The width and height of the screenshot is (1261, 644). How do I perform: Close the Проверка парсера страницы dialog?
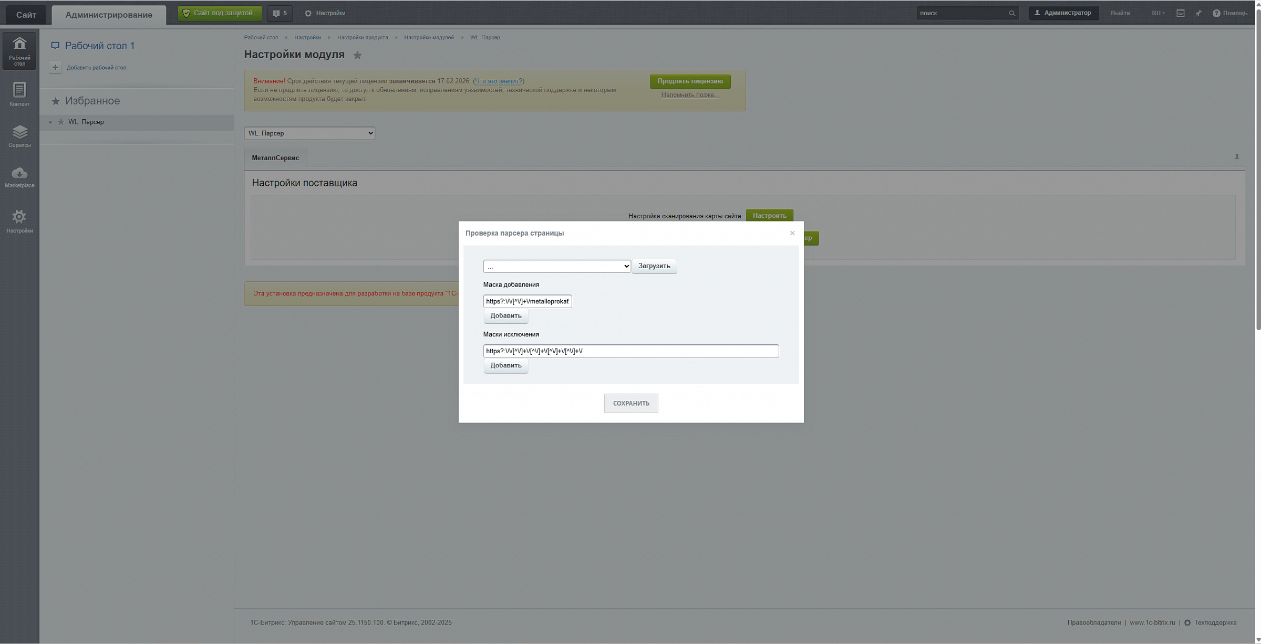792,233
